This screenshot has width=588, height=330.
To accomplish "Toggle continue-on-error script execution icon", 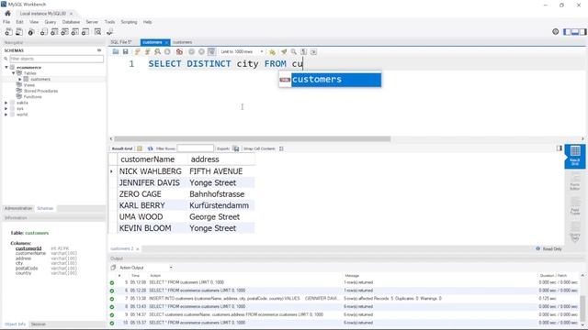I will click(x=179, y=51).
